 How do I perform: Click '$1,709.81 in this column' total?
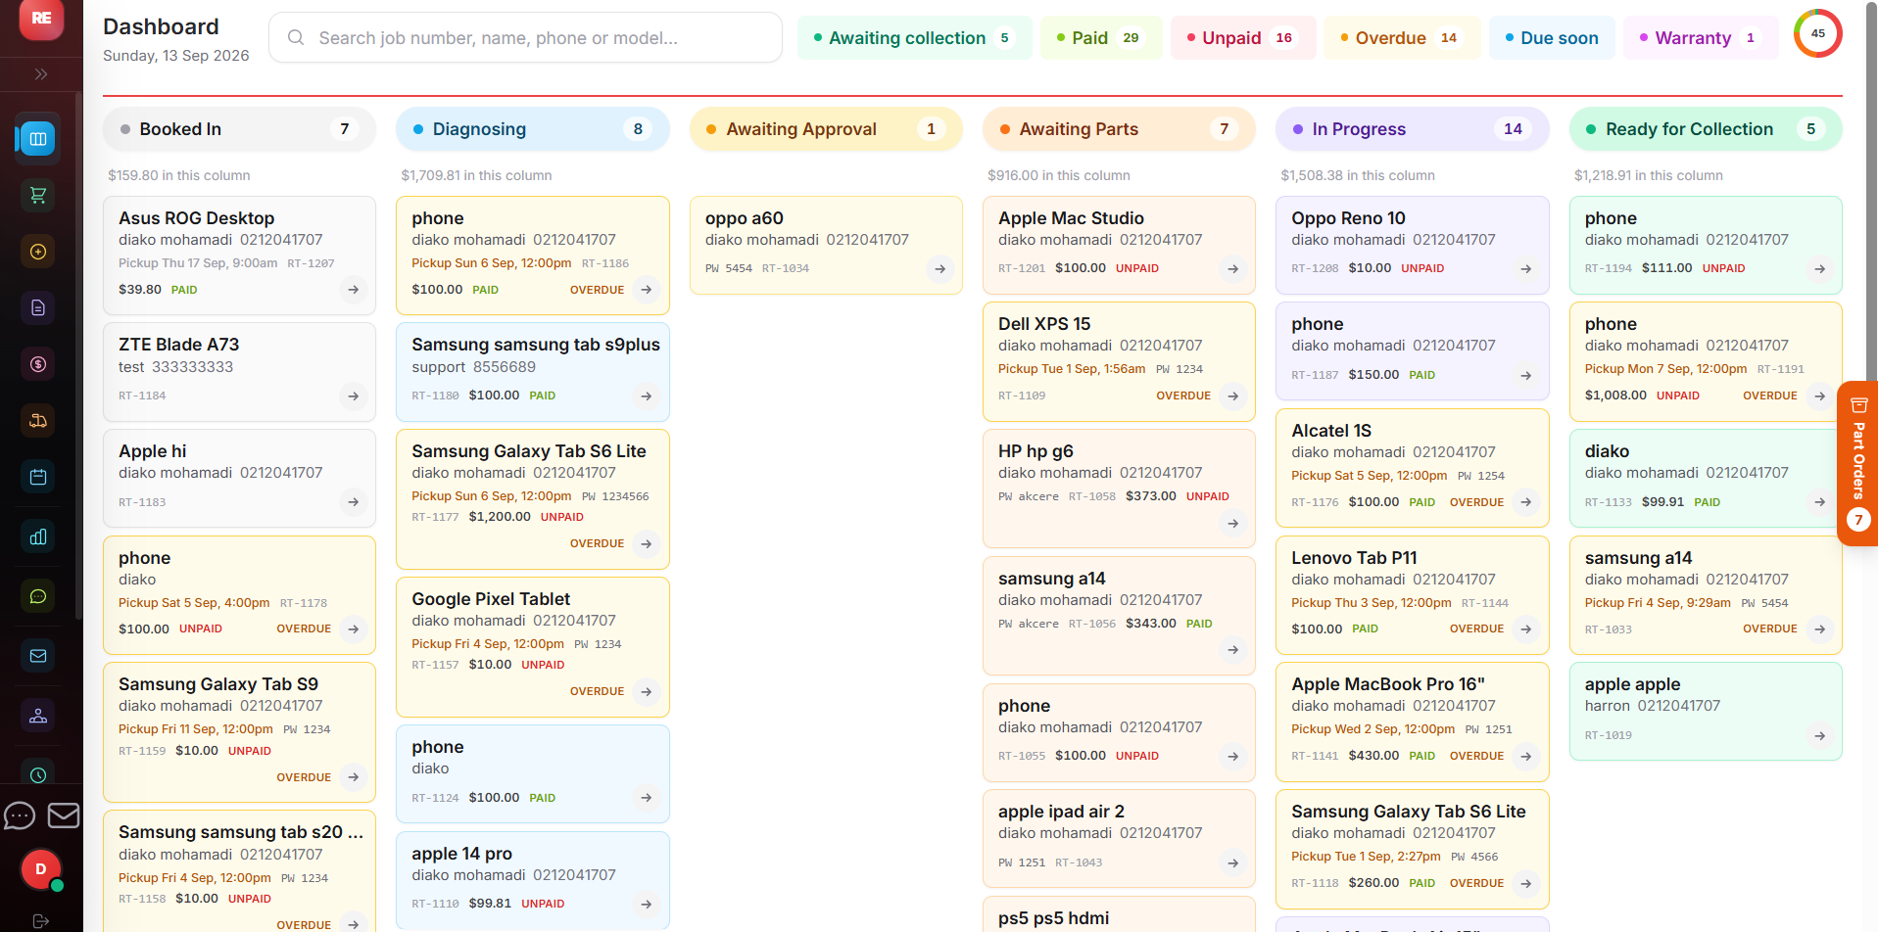(476, 175)
